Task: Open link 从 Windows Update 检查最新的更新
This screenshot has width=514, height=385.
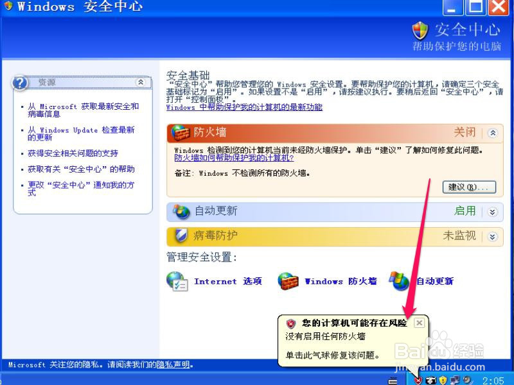Action: pos(81,134)
